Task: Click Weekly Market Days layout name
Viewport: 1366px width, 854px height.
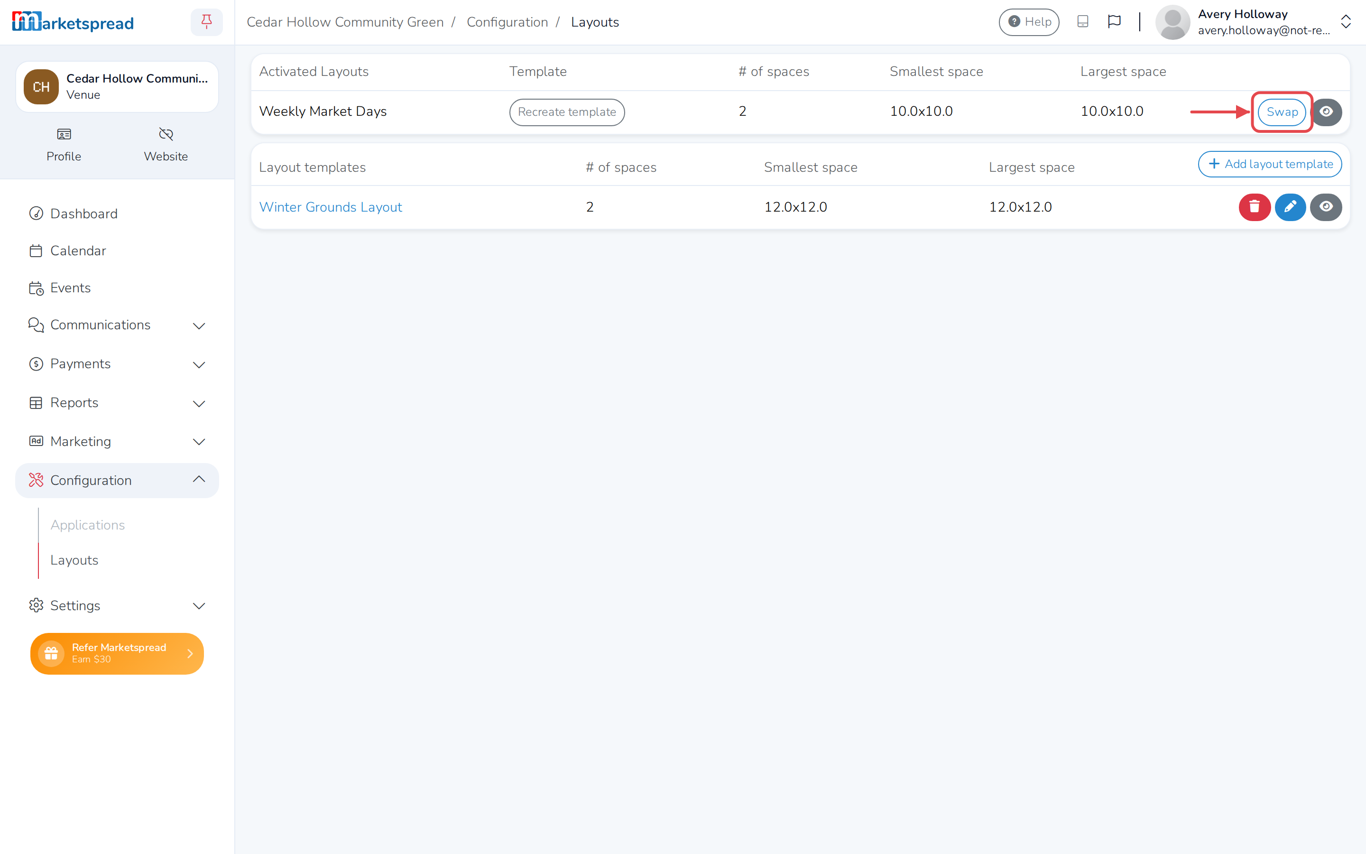Action: click(323, 111)
